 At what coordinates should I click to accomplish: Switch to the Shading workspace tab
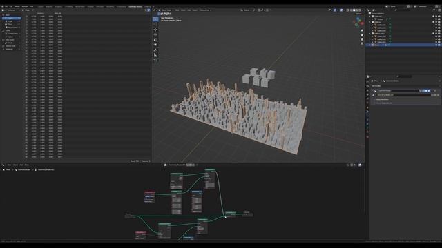tap(90, 6)
